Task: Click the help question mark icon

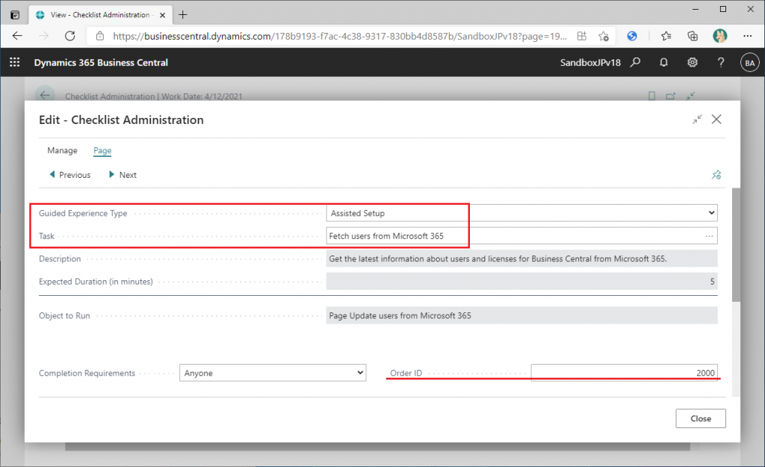Action: coord(721,63)
